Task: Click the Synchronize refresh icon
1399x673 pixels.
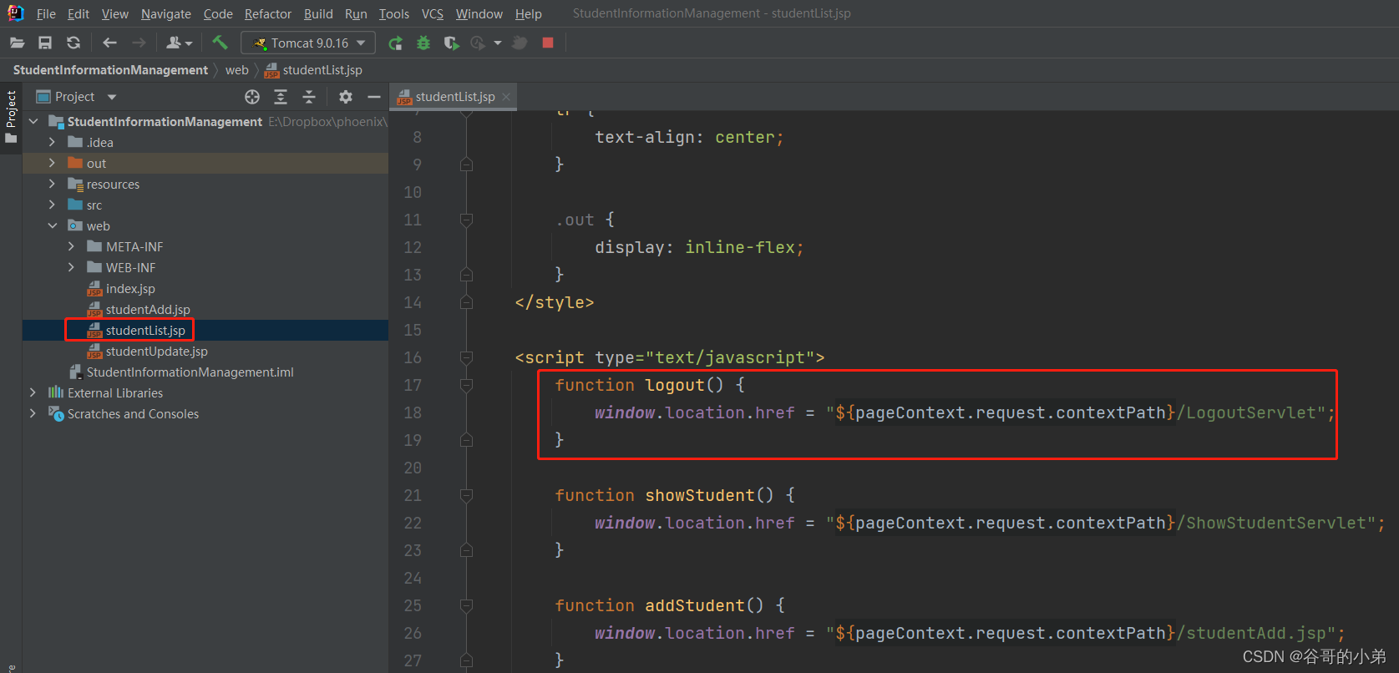Action: pos(73,43)
